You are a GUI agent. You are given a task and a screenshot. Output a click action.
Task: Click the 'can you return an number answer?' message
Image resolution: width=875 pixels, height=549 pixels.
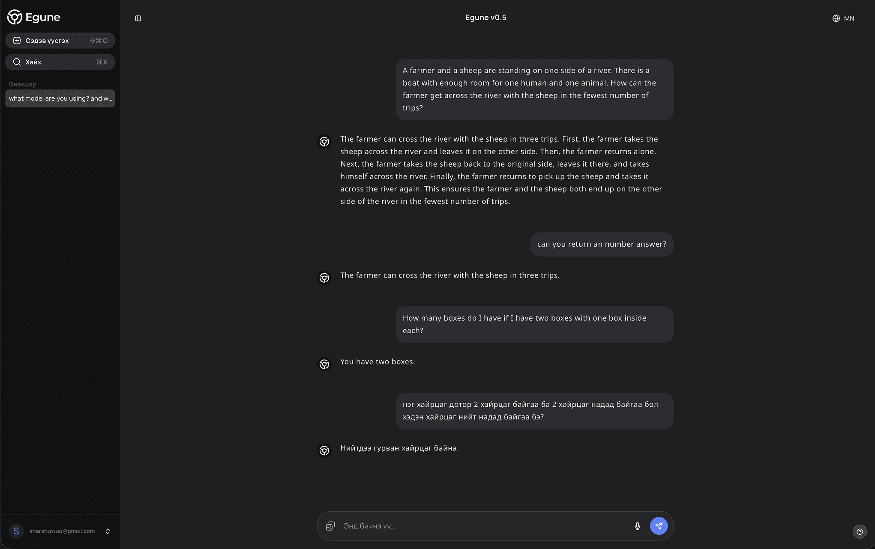click(x=602, y=244)
